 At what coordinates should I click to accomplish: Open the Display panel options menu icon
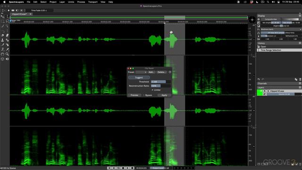tap(300, 16)
